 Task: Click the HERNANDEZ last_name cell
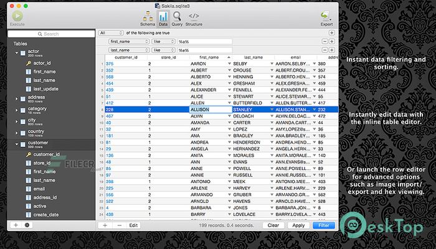[x=253, y=149]
